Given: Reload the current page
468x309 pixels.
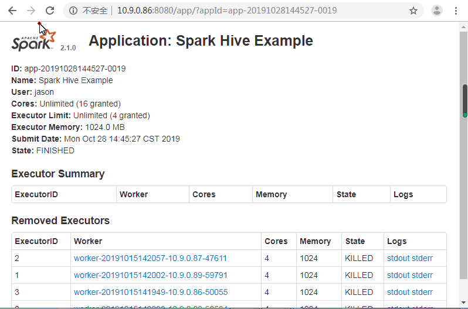Looking at the screenshot, I should [x=50, y=11].
